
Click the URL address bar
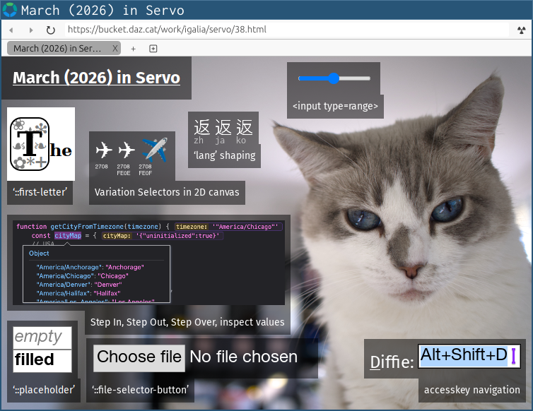(283, 30)
